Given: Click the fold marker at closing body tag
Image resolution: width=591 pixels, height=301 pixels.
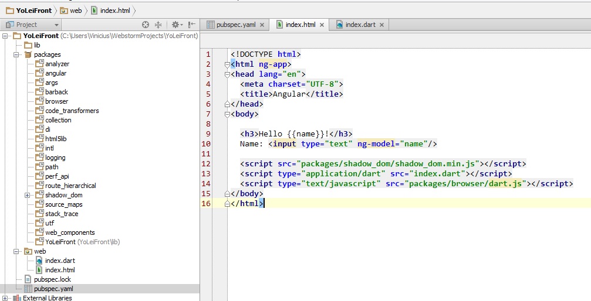Looking at the screenshot, I should 227,194.
